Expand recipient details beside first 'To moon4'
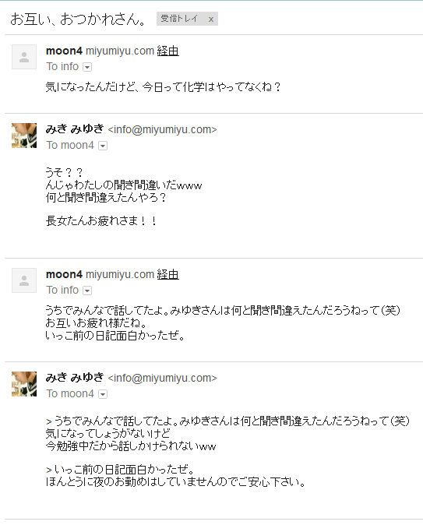 [103, 146]
